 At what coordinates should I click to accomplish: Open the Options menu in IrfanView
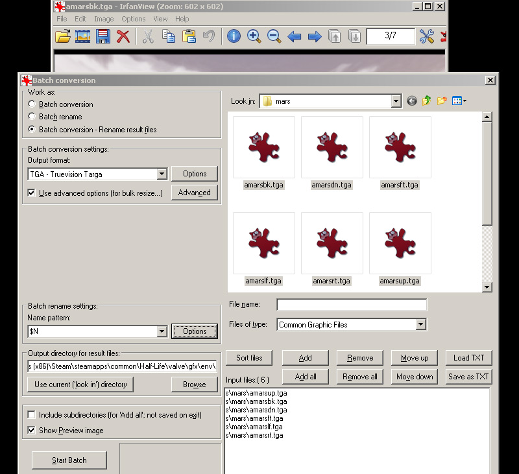[x=134, y=19]
